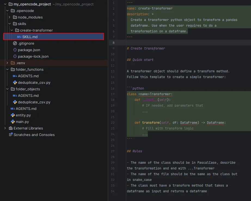Click the 'name: create-transformer' line

[150, 8]
